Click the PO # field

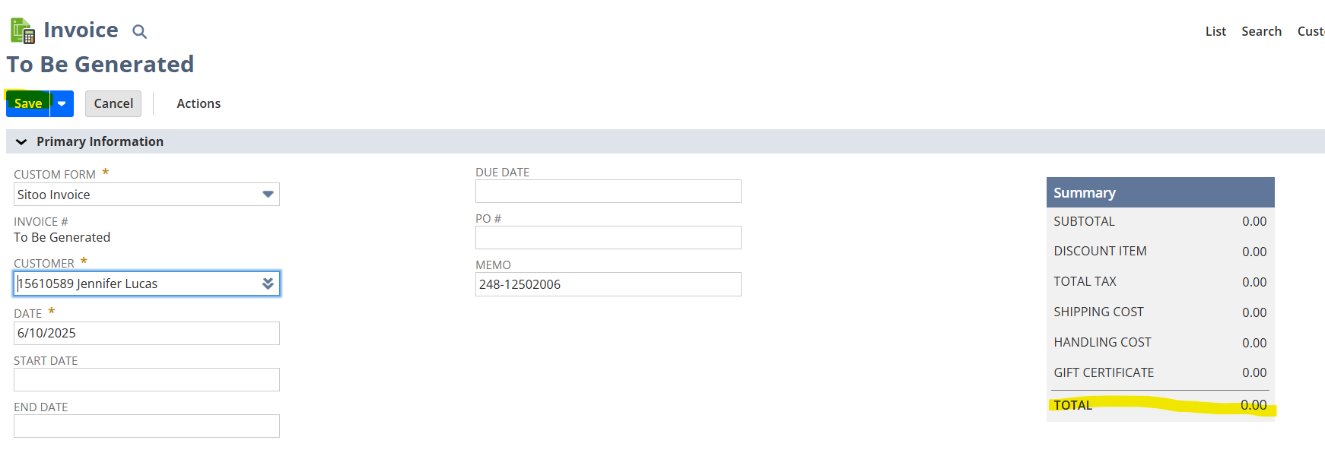click(x=608, y=237)
